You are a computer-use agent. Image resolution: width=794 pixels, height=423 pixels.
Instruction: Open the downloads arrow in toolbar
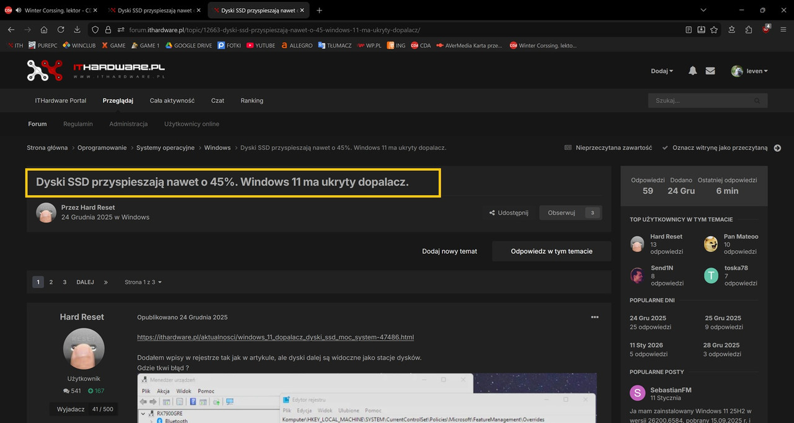click(x=77, y=30)
